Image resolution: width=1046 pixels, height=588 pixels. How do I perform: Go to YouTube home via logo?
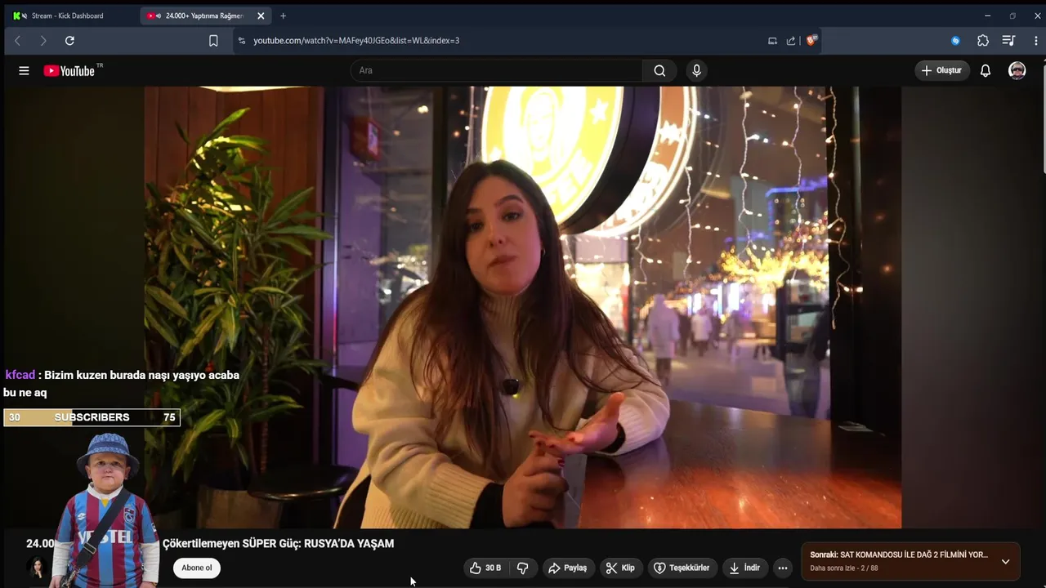pos(69,71)
